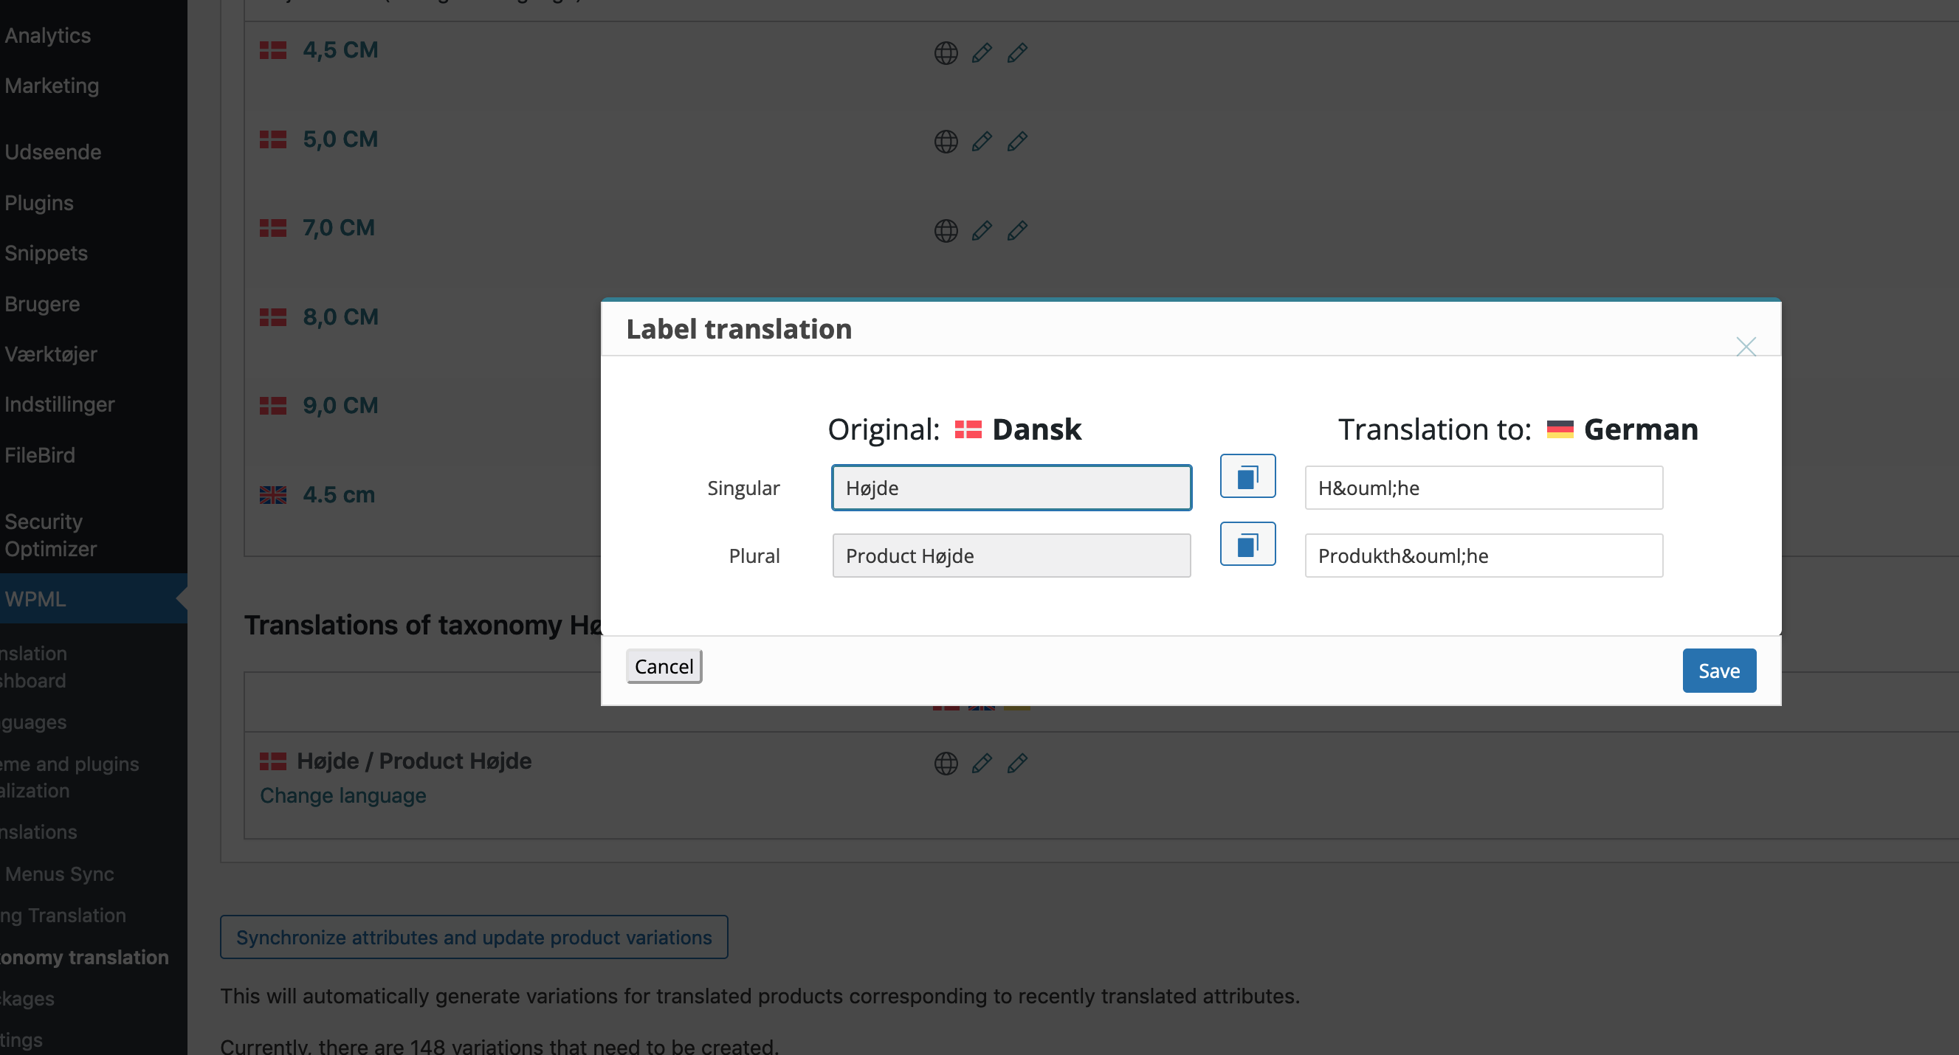Click the Change language link
Viewport: 1959px width, 1055px height.
[342, 795]
